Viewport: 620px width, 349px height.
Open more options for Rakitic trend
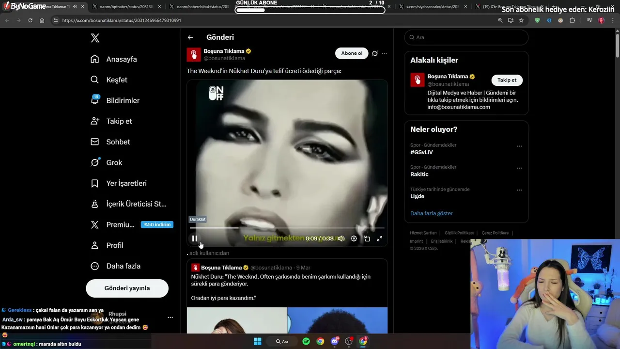(x=519, y=168)
